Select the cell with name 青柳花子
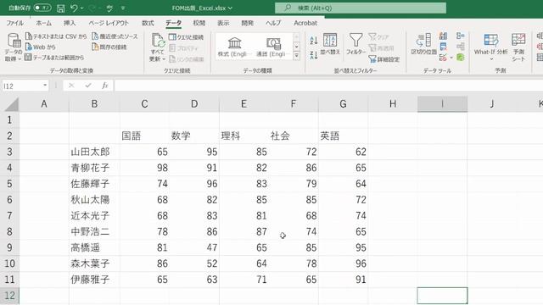The height and width of the screenshot is (305, 543). point(94,168)
